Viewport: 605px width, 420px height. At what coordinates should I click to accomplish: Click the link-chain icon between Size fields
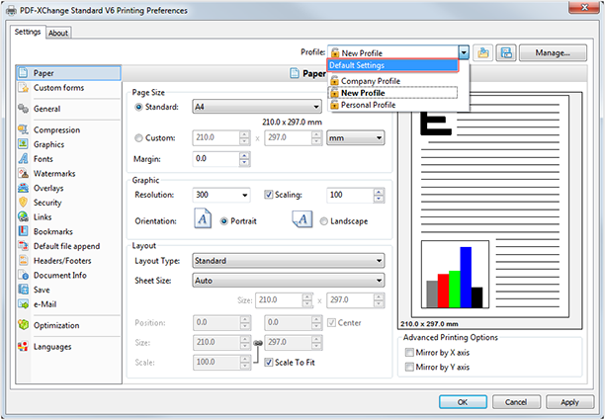click(x=258, y=343)
